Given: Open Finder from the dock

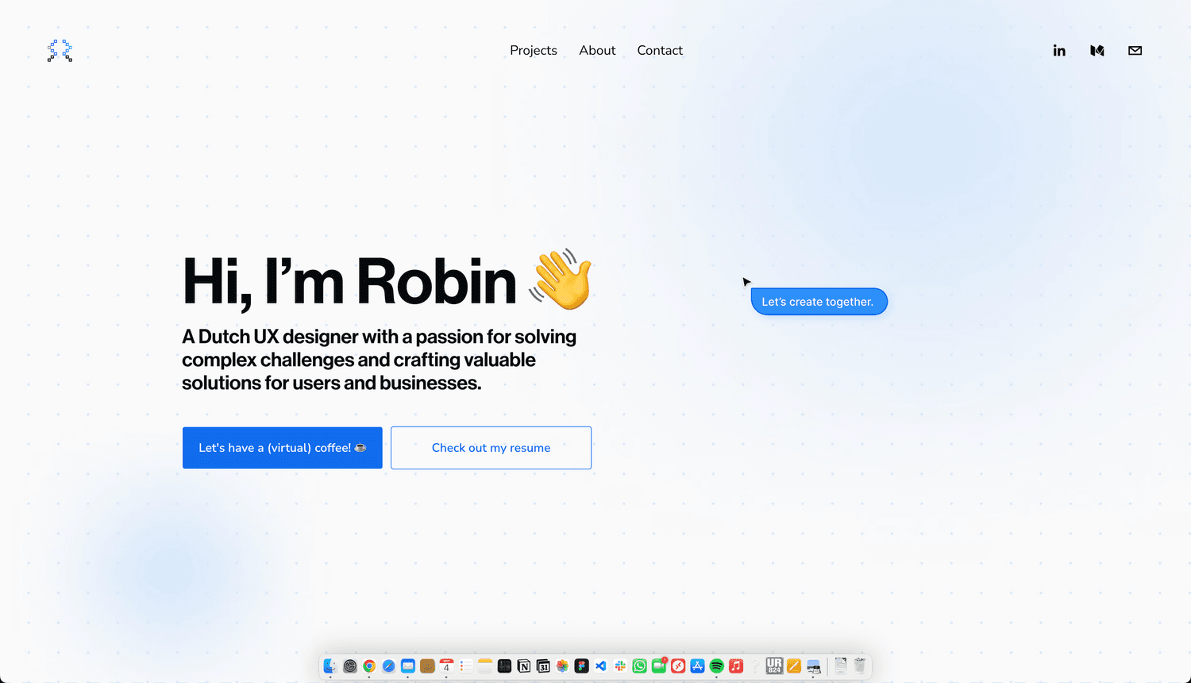Looking at the screenshot, I should [330, 666].
